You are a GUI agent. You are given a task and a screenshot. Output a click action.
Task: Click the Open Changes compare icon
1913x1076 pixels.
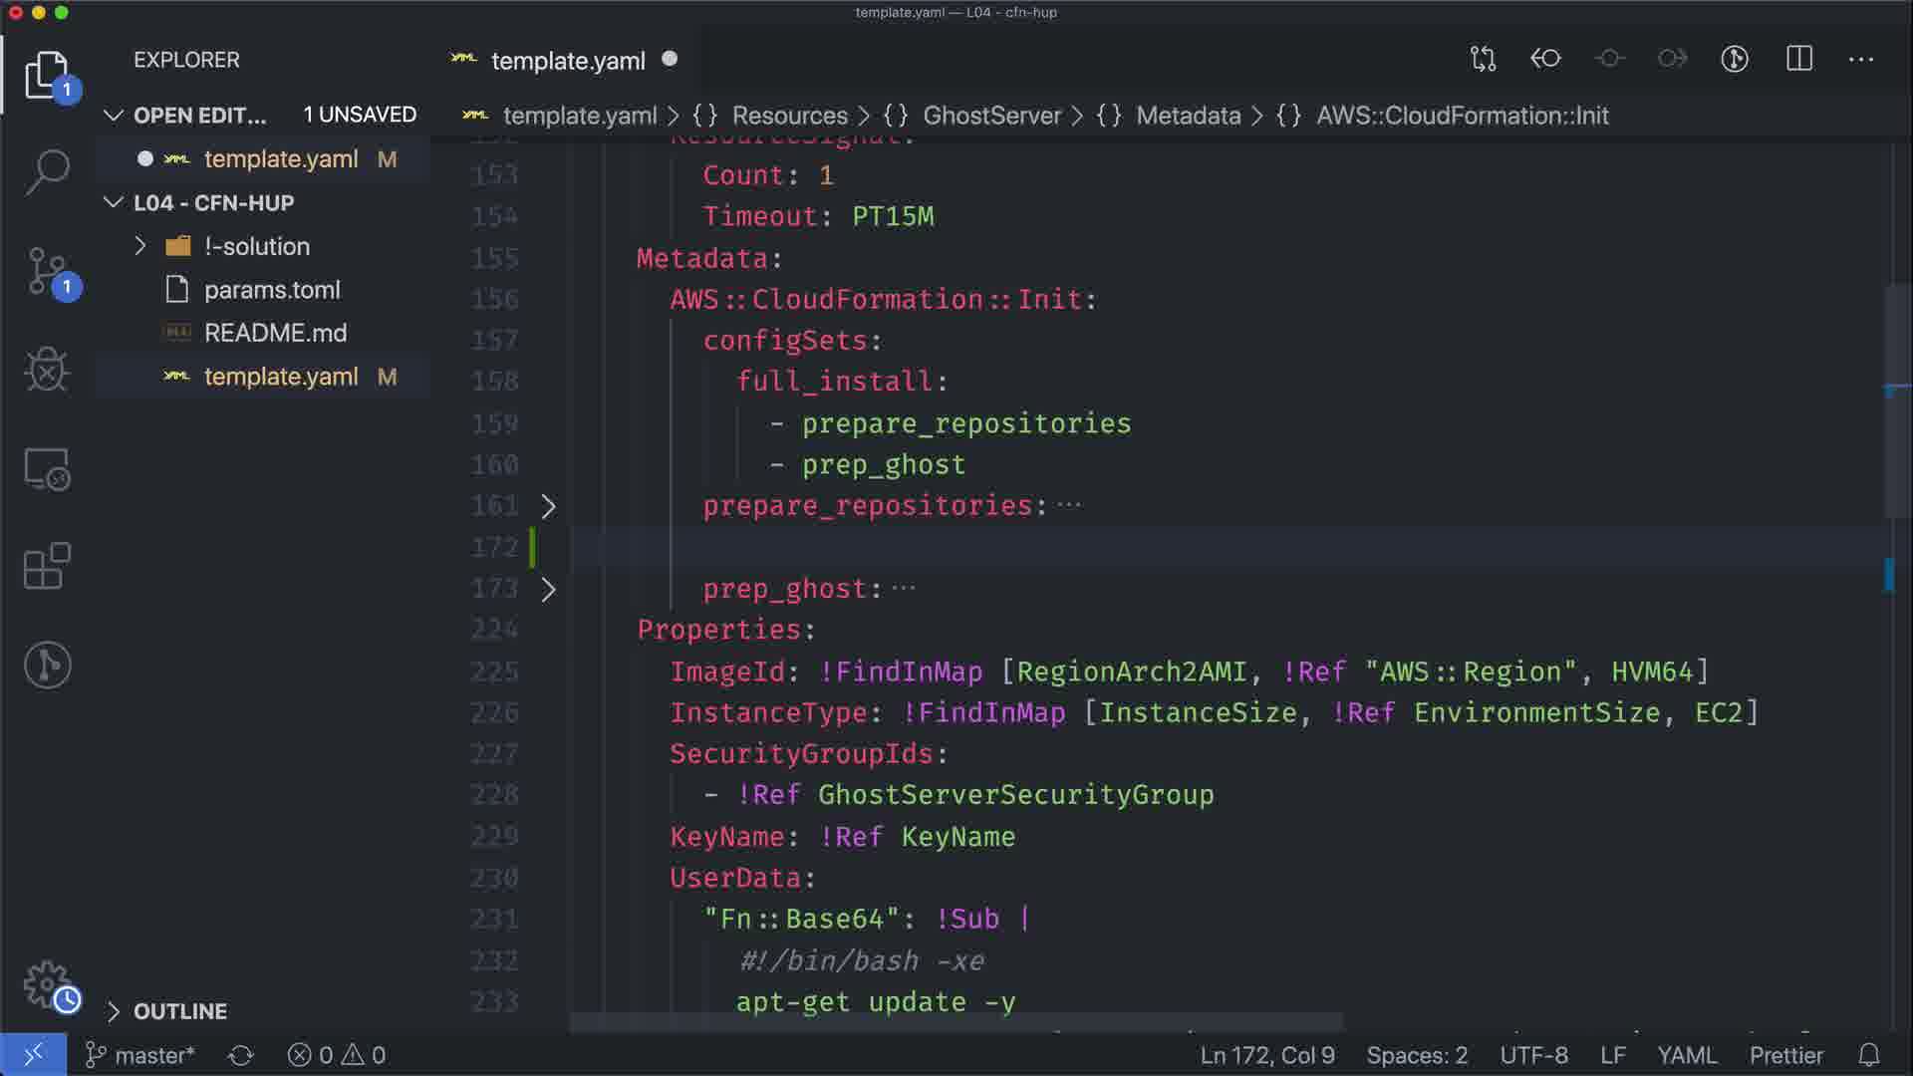coord(1483,59)
